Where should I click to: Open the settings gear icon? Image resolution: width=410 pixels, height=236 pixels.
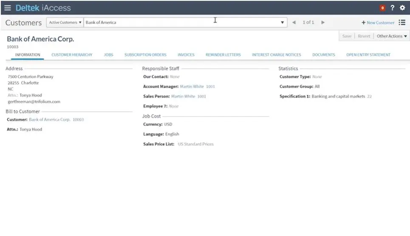point(402,8)
